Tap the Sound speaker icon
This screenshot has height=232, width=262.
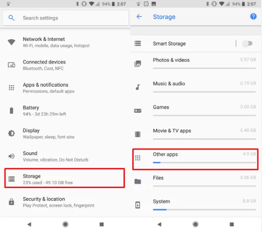pyautogui.click(x=11, y=156)
